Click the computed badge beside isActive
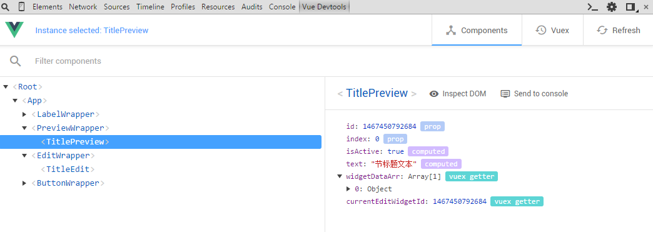 [428, 151]
